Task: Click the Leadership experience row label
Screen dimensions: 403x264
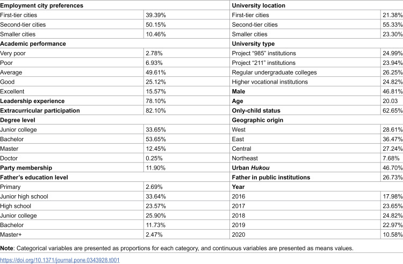Action: (32, 101)
